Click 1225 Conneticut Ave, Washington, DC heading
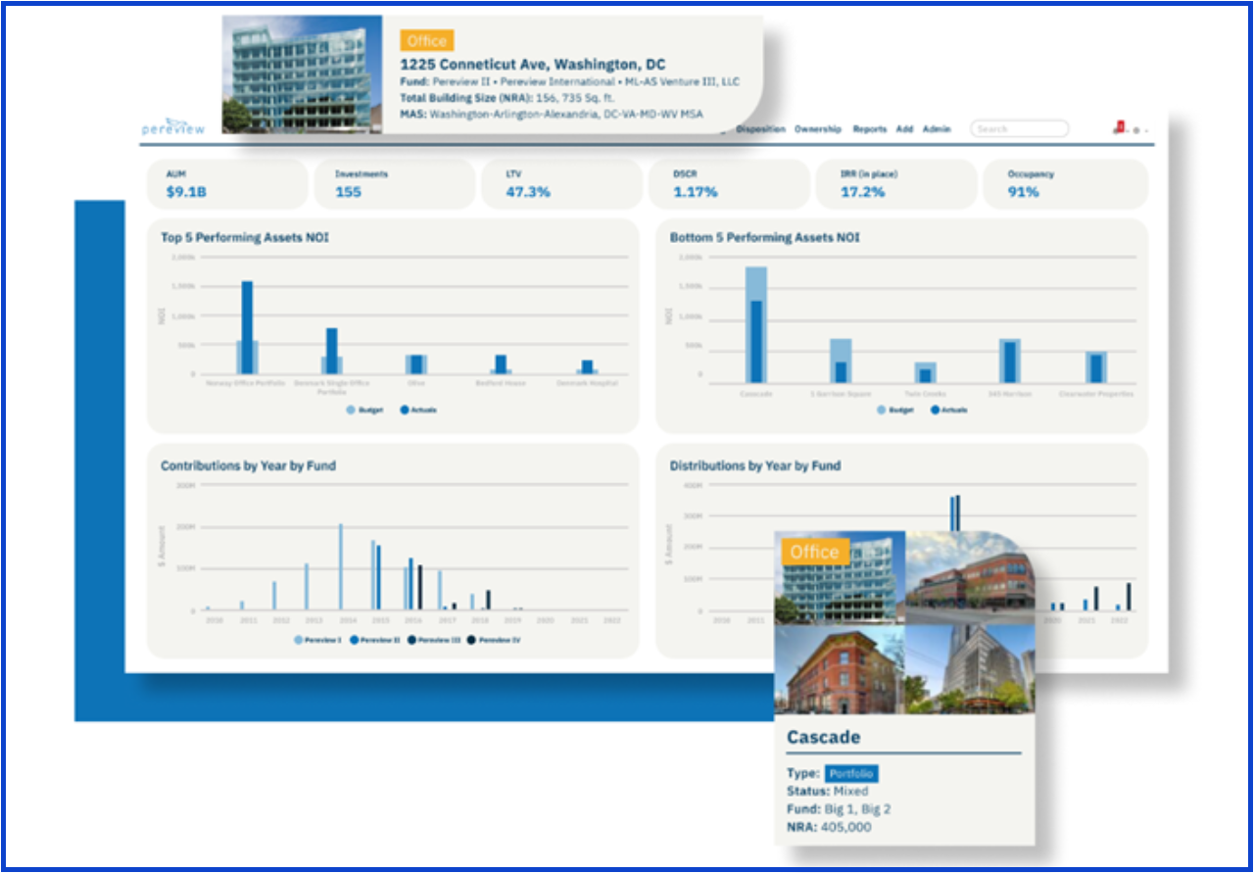1254x873 pixels. pyautogui.click(x=533, y=65)
